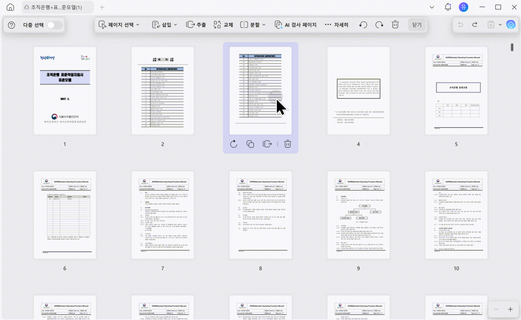
Task: Select page 1 cover thumbnail
Action: coord(65,91)
